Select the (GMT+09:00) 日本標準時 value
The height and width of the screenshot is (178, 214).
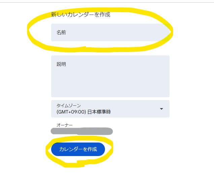tap(83, 112)
